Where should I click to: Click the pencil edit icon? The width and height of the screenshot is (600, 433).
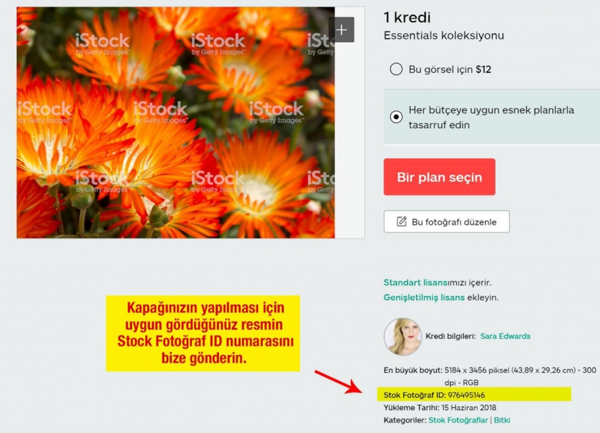point(401,222)
